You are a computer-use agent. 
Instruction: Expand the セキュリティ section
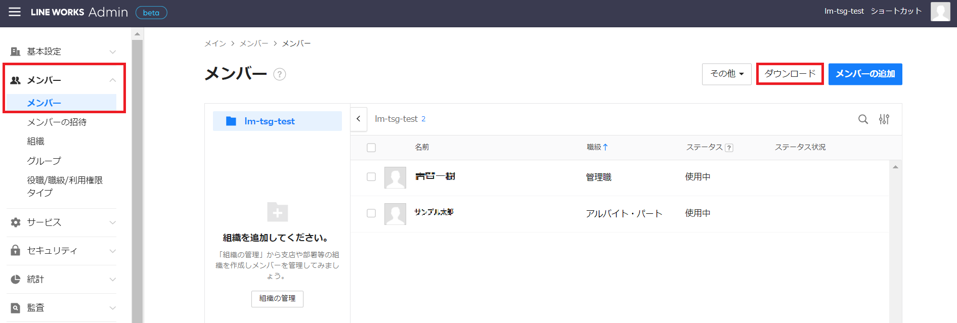[x=113, y=251]
